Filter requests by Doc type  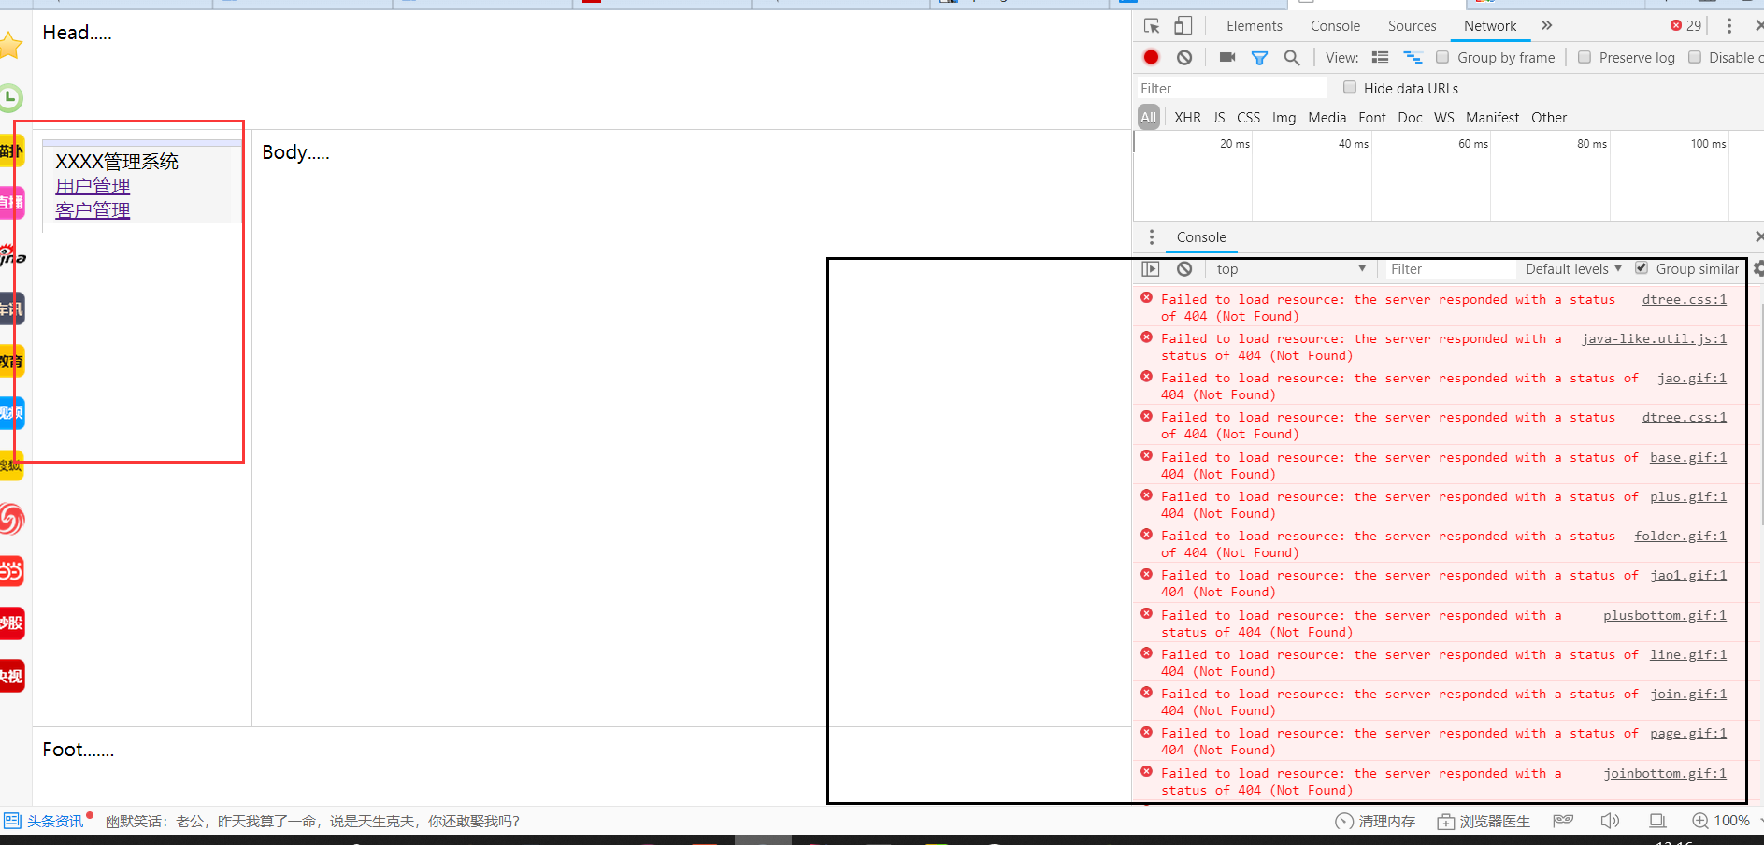coord(1410,118)
